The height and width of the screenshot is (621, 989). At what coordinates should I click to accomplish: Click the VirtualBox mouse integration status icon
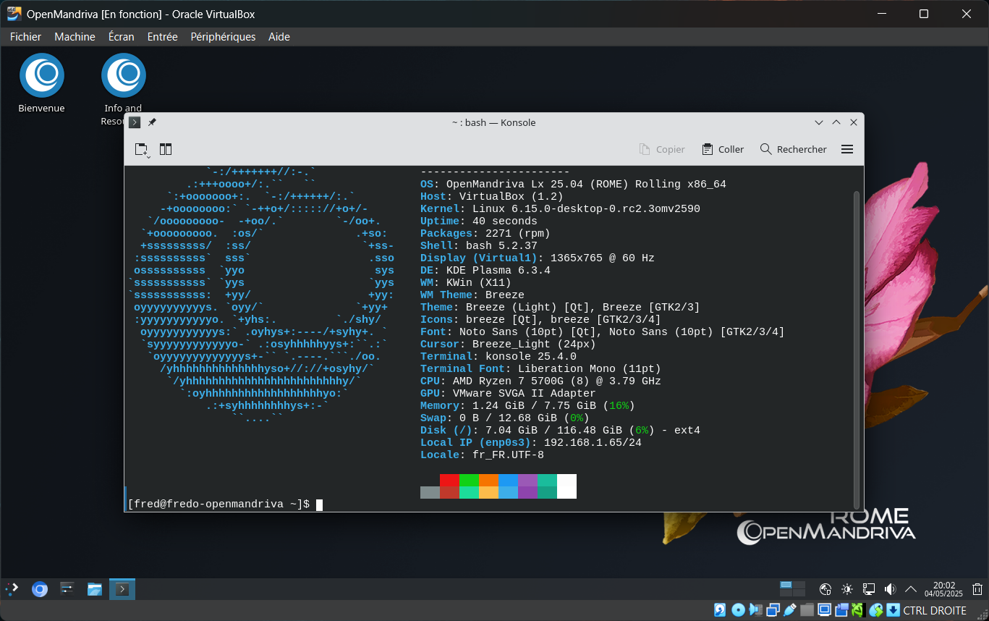coord(876,610)
